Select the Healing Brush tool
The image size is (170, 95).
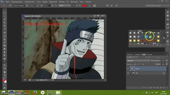(5, 33)
